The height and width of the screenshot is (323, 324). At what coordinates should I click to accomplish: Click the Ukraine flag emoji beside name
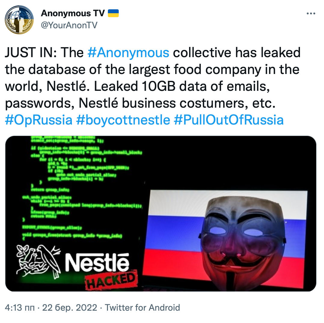113,14
